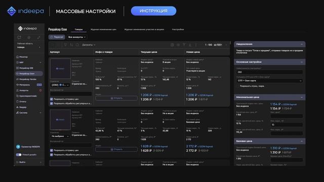The image size is (324, 182).
Task: Click the Биддер icon in the sidebar
Action: 17,107
